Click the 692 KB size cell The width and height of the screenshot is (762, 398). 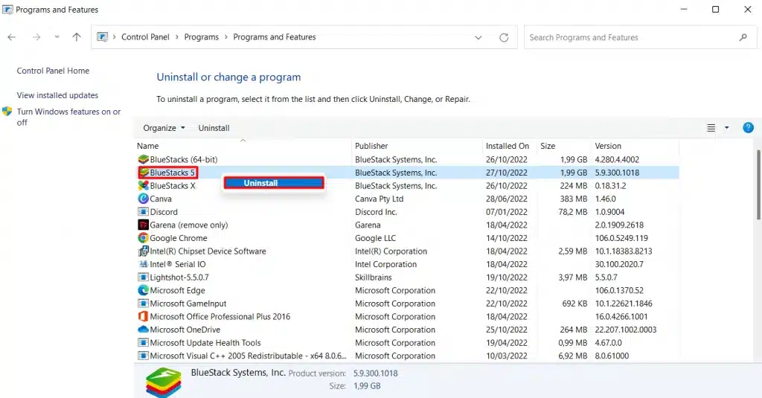575,304
